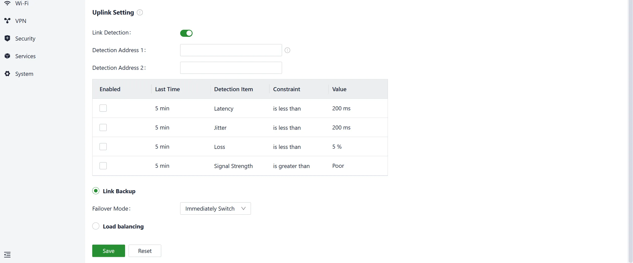
Task: Collapse the sidebar using the bottom menu icon
Action: [x=7, y=255]
